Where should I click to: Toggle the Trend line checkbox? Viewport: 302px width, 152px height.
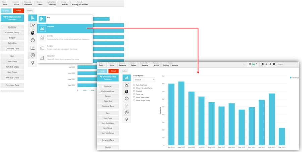click(134, 94)
